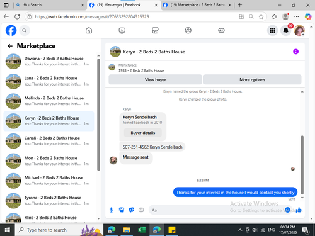
Task: Add this page to favorites star
Action: tap(261, 16)
